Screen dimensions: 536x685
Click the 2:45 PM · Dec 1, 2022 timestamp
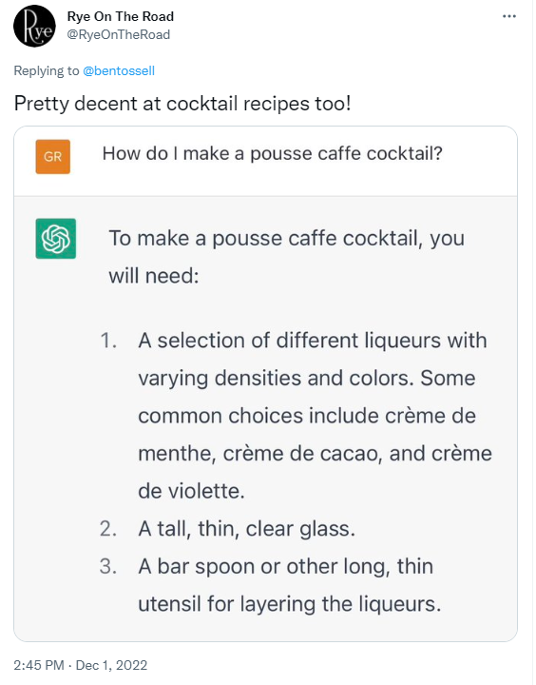[x=81, y=665]
